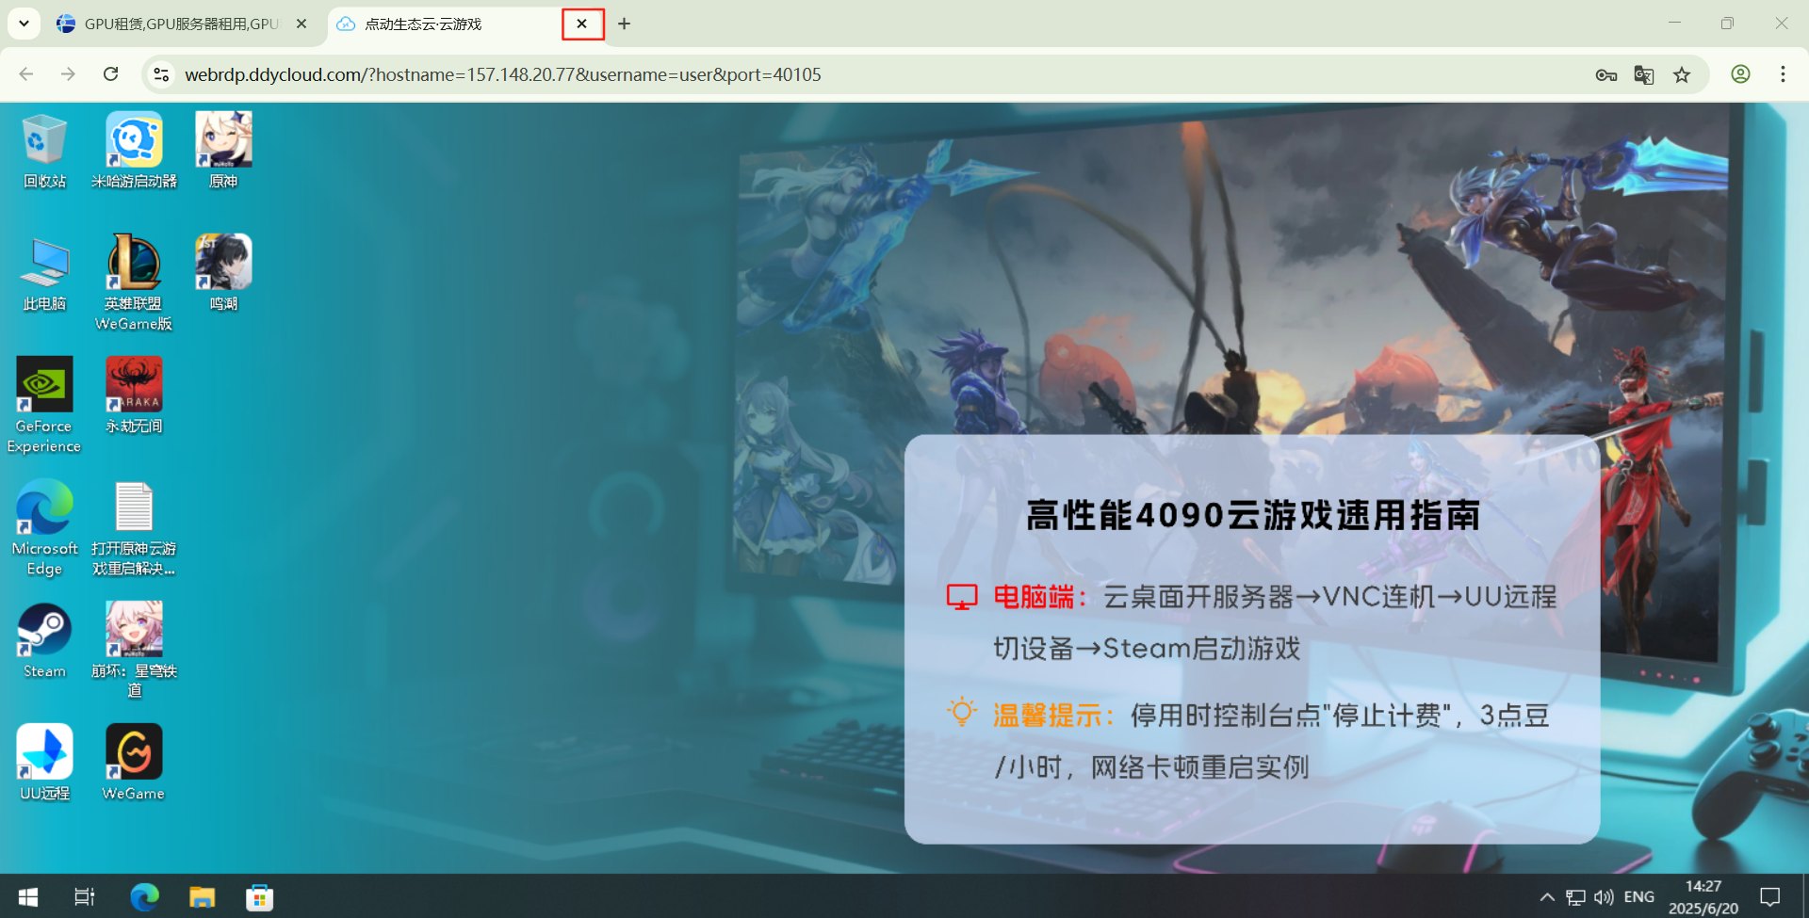The image size is (1809, 918).
Task: Open the saved passwords key icon
Action: [1606, 74]
